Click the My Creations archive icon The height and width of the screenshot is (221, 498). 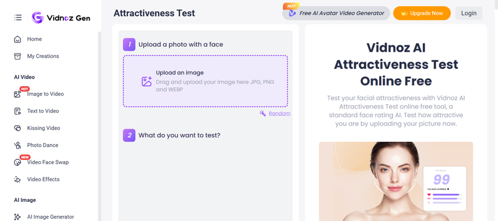(17, 56)
